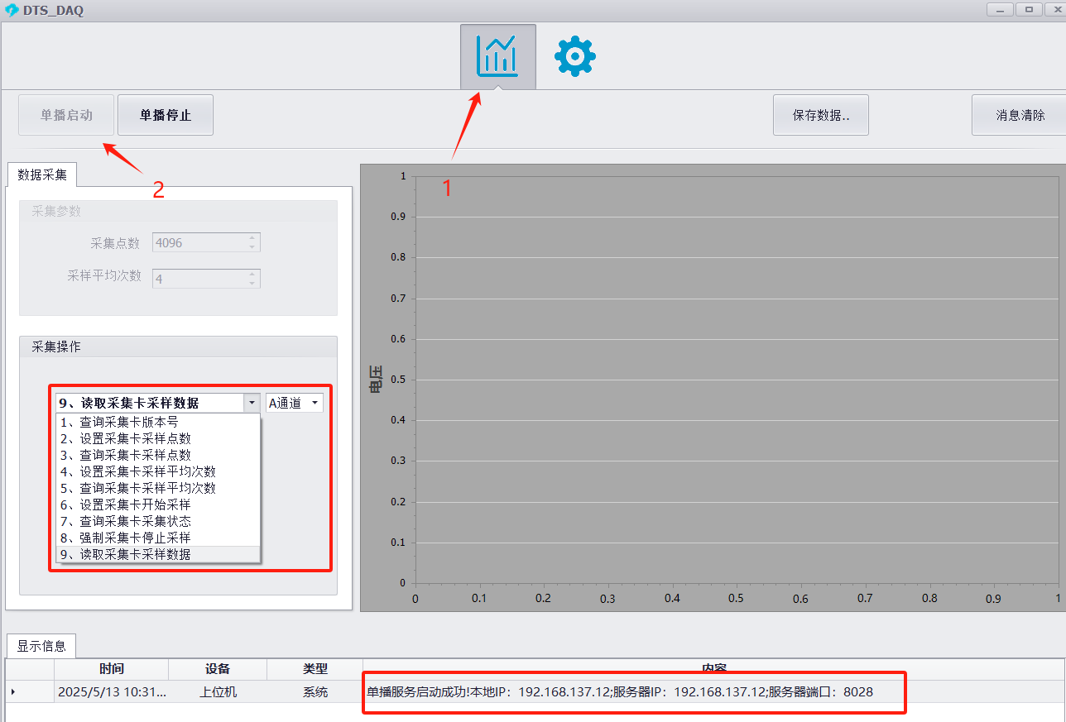Collapse the acquisition command dropdown arrow
Image resolution: width=1066 pixels, height=722 pixels.
tap(252, 403)
